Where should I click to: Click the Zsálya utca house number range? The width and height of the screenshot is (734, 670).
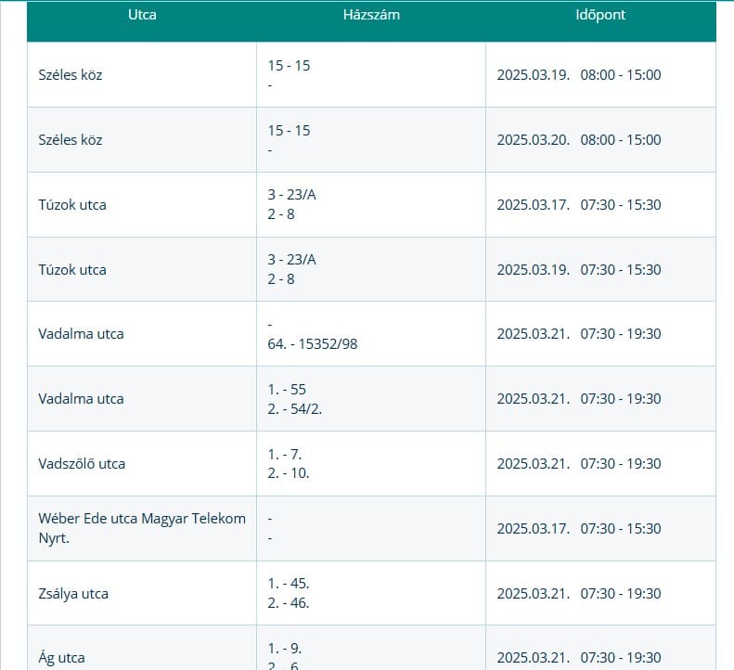[x=289, y=594]
